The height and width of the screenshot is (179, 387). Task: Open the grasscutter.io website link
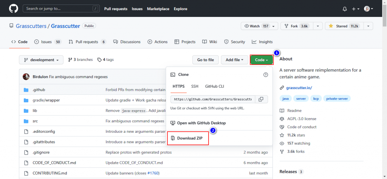(299, 88)
